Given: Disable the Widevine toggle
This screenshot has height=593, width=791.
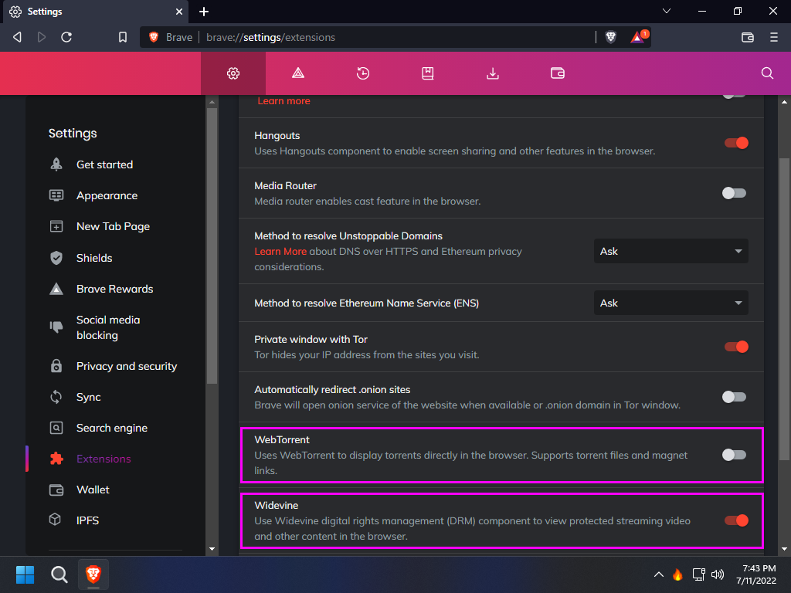Looking at the screenshot, I should pos(736,520).
